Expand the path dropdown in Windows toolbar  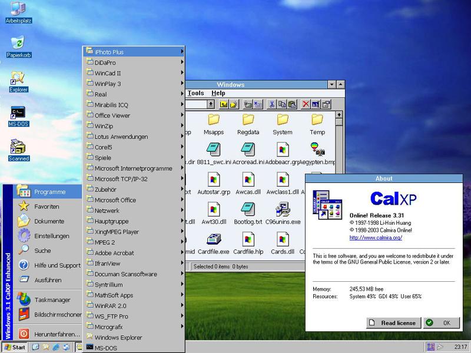point(211,104)
